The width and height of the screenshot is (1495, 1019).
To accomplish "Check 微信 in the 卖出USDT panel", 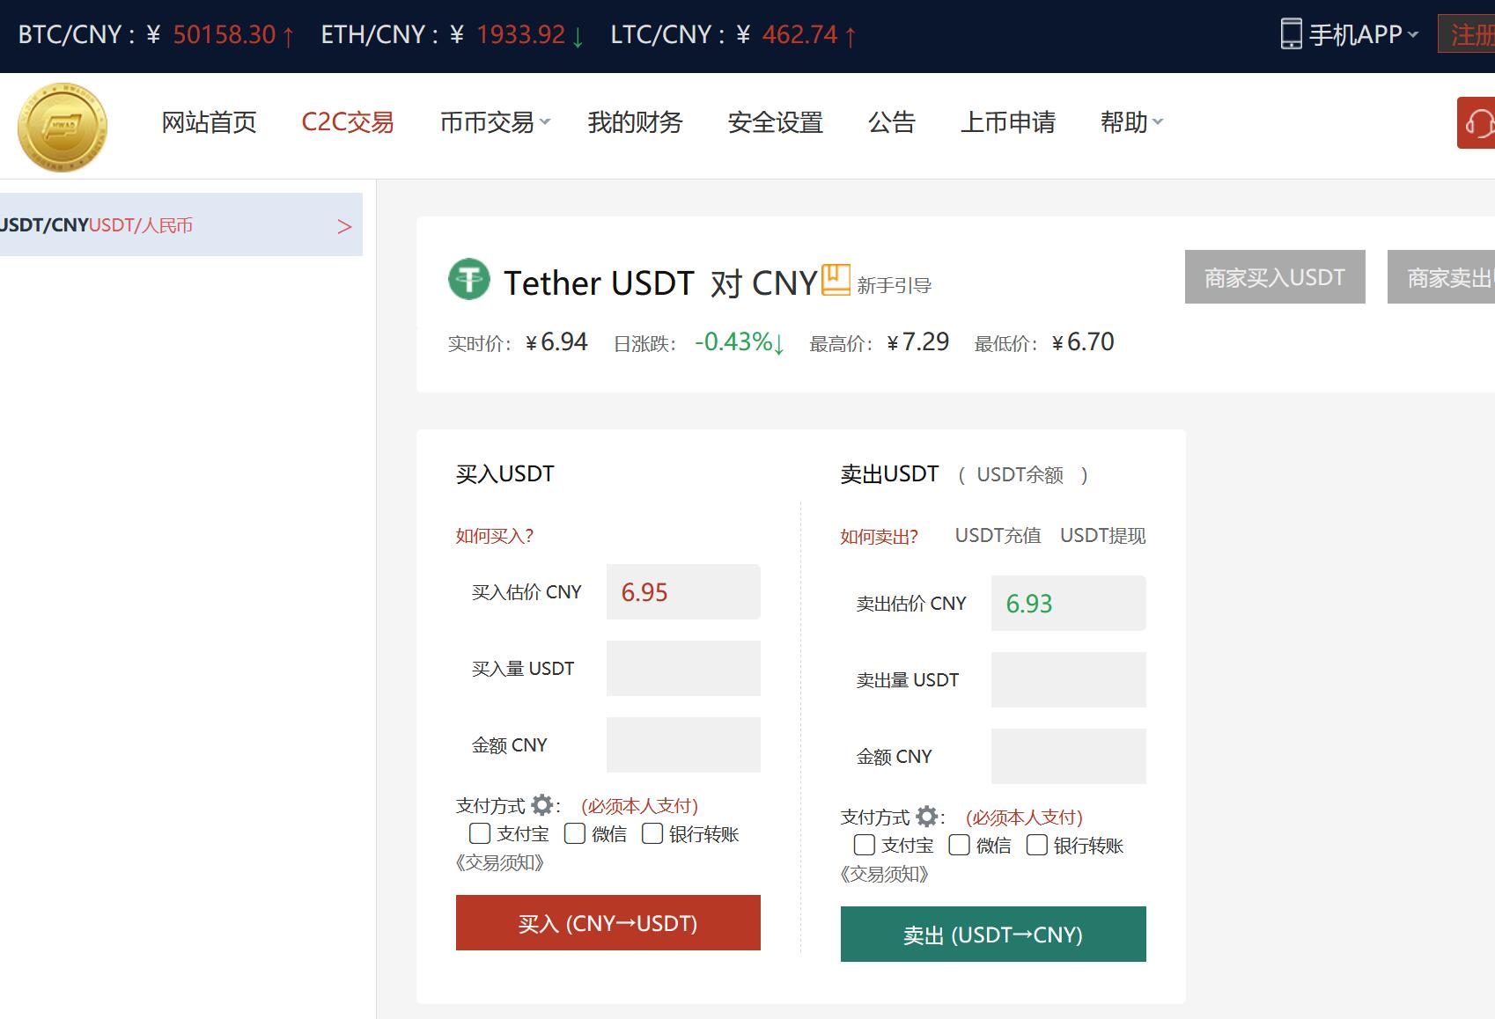I will (x=960, y=845).
